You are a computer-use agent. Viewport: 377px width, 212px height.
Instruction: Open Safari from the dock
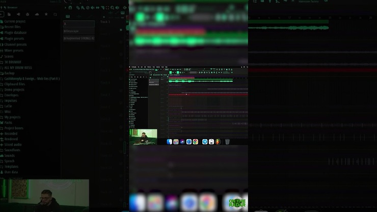pyautogui.click(x=188, y=142)
